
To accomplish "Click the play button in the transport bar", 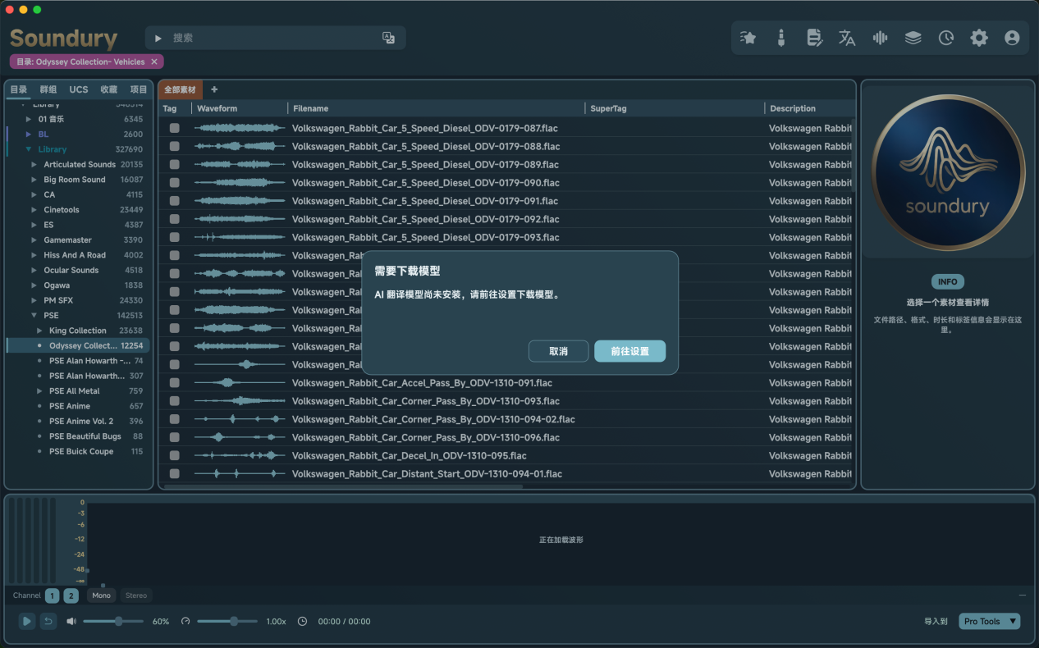I will (x=27, y=621).
